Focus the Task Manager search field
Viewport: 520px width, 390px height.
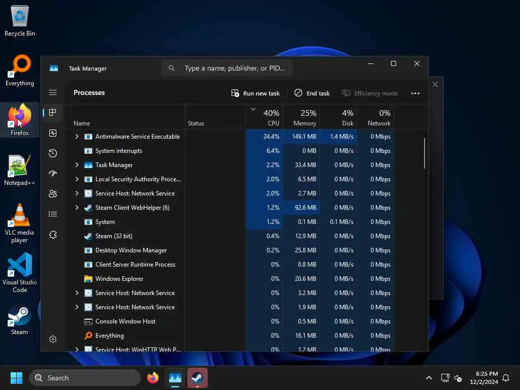point(227,69)
